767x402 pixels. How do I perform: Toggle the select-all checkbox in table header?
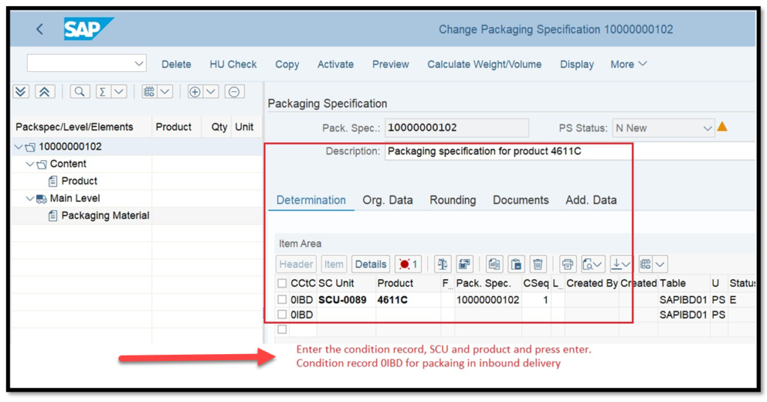[x=282, y=283]
